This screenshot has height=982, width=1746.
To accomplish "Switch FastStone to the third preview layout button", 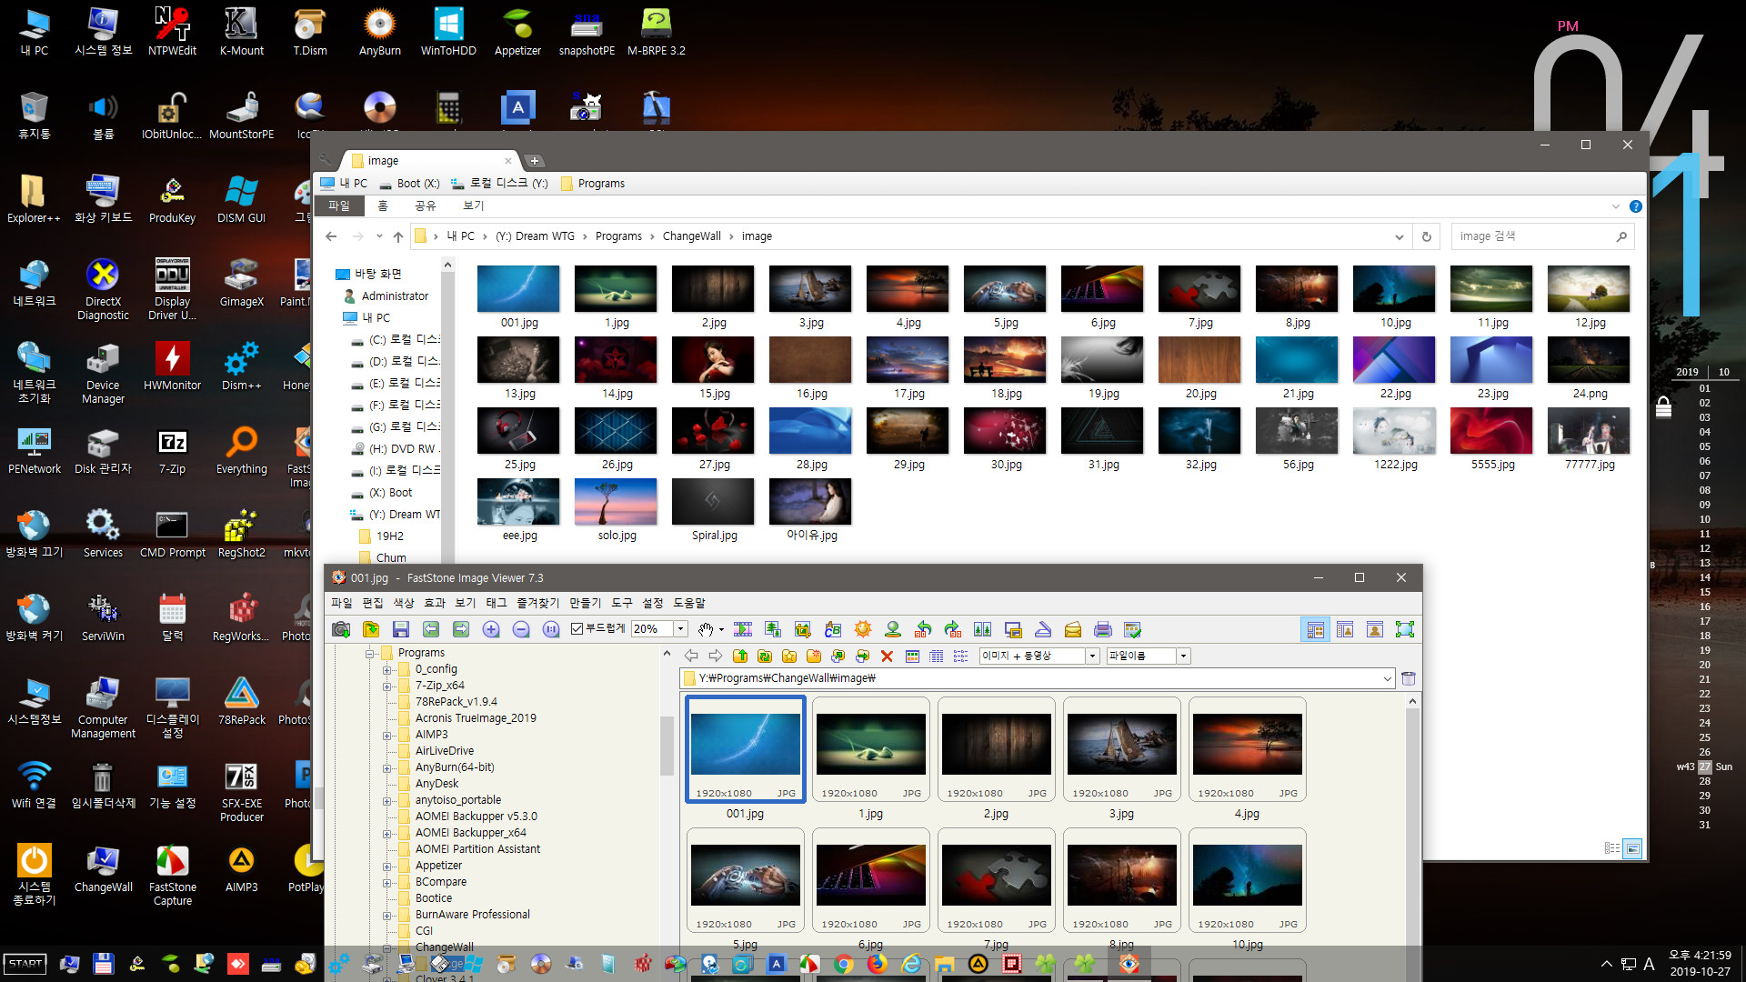I will [x=1375, y=629].
